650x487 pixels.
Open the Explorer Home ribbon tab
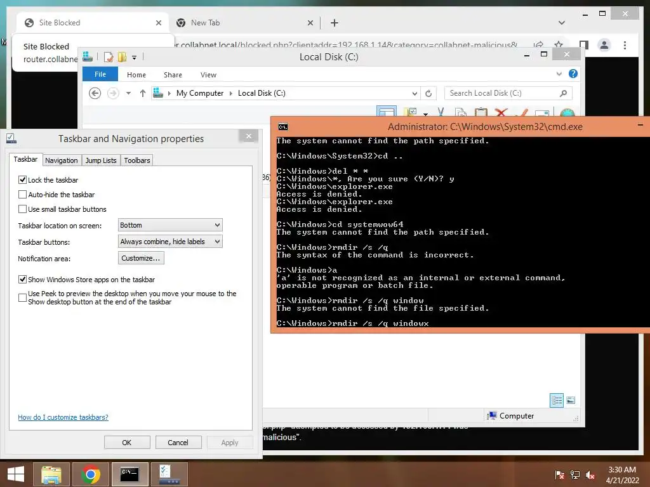tap(136, 75)
